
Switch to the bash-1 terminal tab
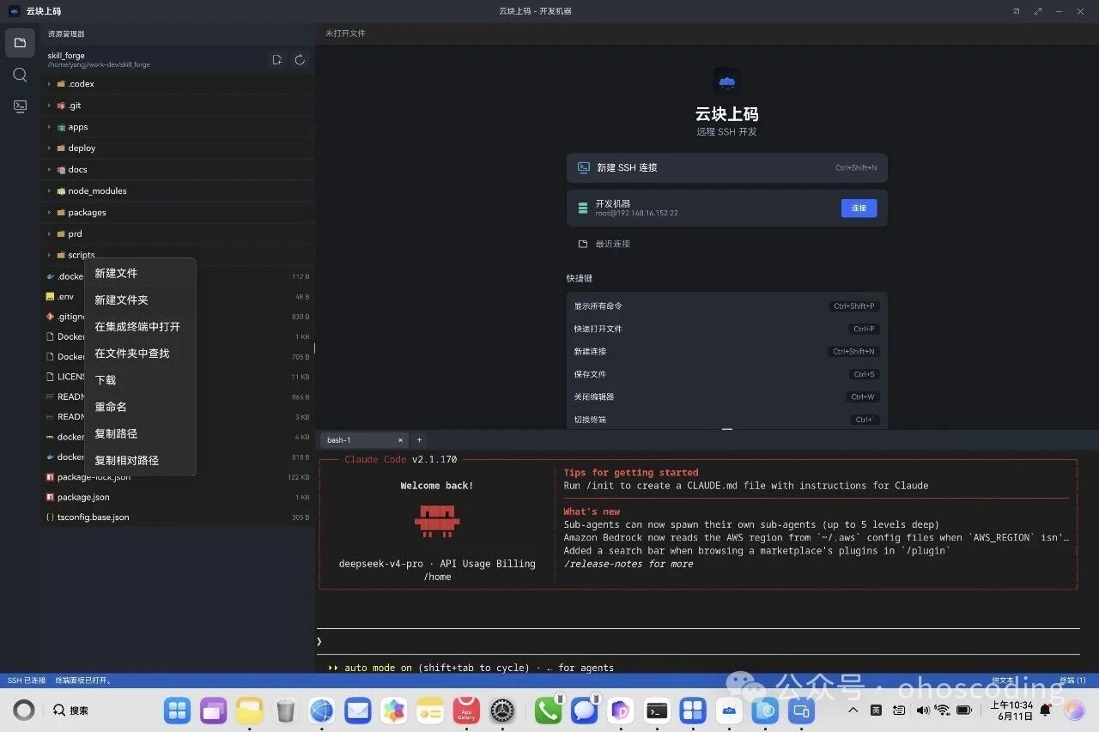point(365,440)
